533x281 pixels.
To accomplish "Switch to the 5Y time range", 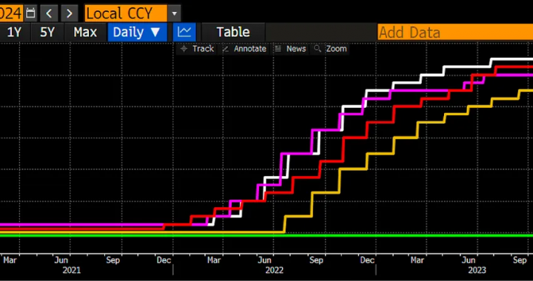I will pos(47,33).
